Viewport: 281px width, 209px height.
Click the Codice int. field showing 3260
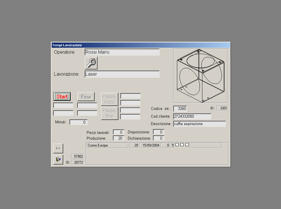[x=180, y=108]
